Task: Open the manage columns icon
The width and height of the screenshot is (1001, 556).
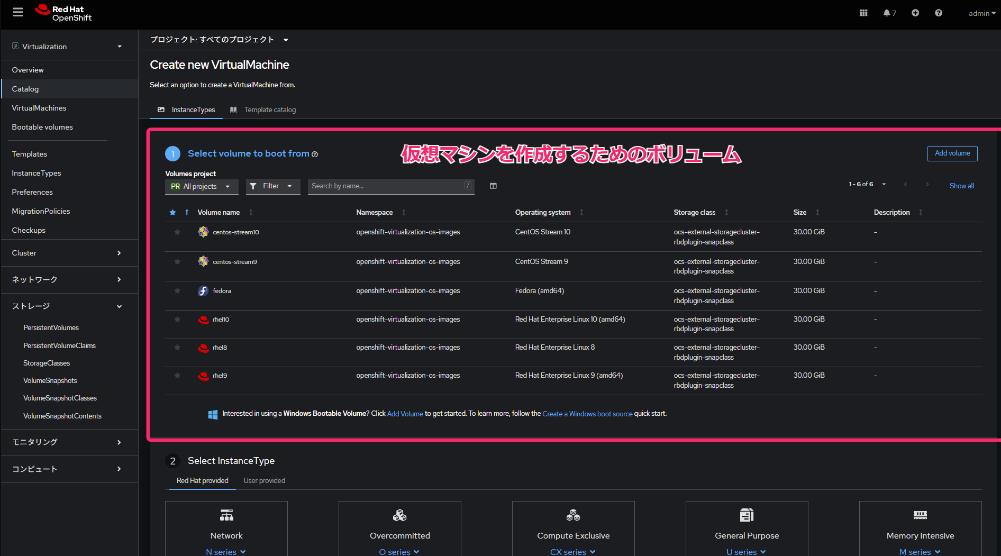Action: [493, 186]
